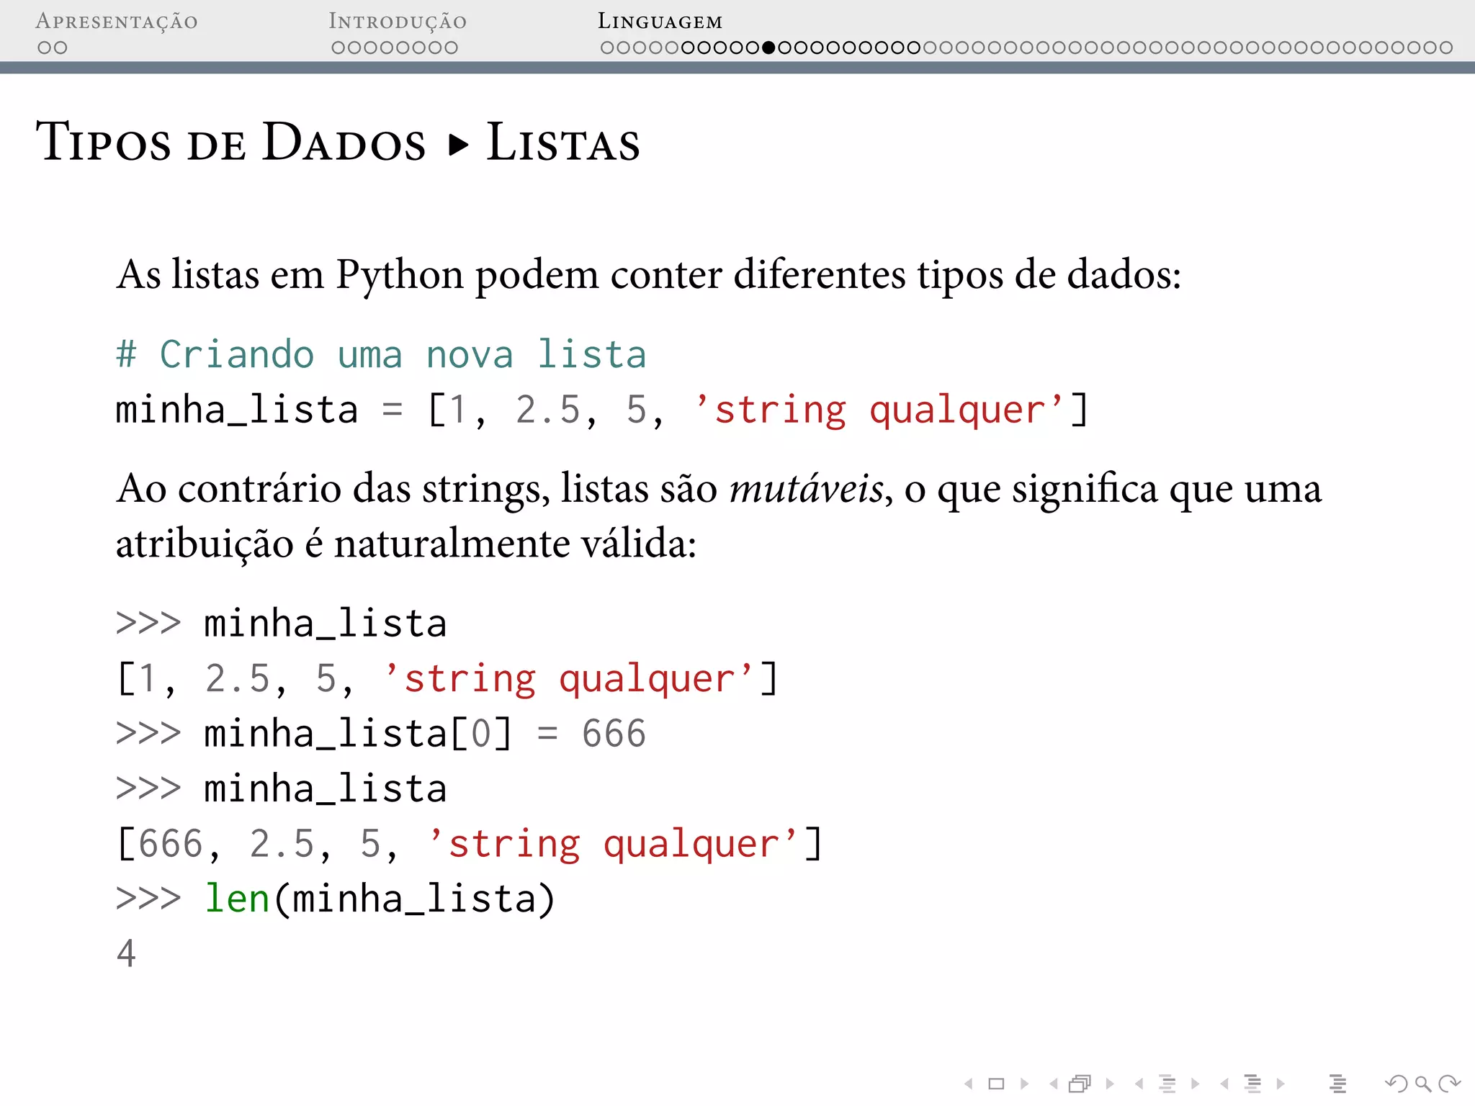Open the Introdução section
This screenshot has height=1106, width=1475.
click(x=398, y=22)
